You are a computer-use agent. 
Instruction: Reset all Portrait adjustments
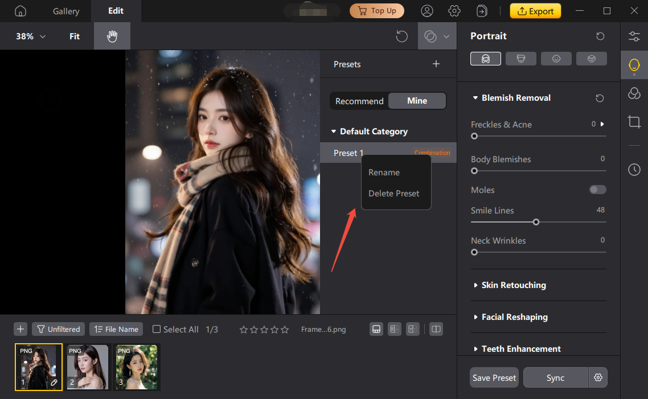[x=600, y=36]
